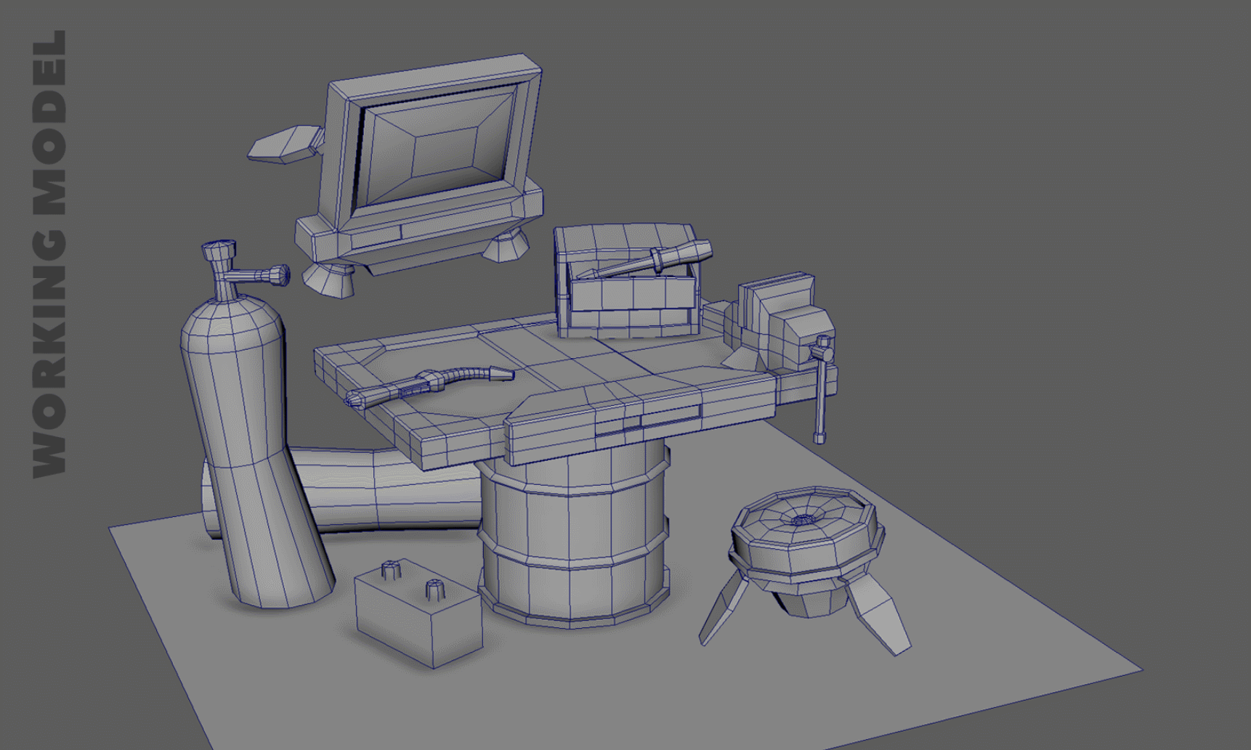The width and height of the screenshot is (1251, 750).
Task: Select the monitor's right foot
Action: [x=506, y=245]
